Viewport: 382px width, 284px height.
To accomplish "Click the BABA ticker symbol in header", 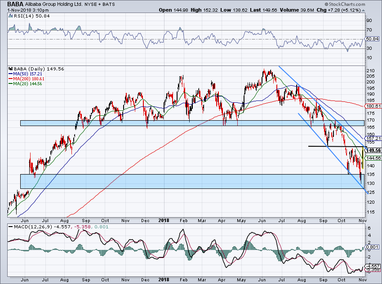I will [15, 4].
